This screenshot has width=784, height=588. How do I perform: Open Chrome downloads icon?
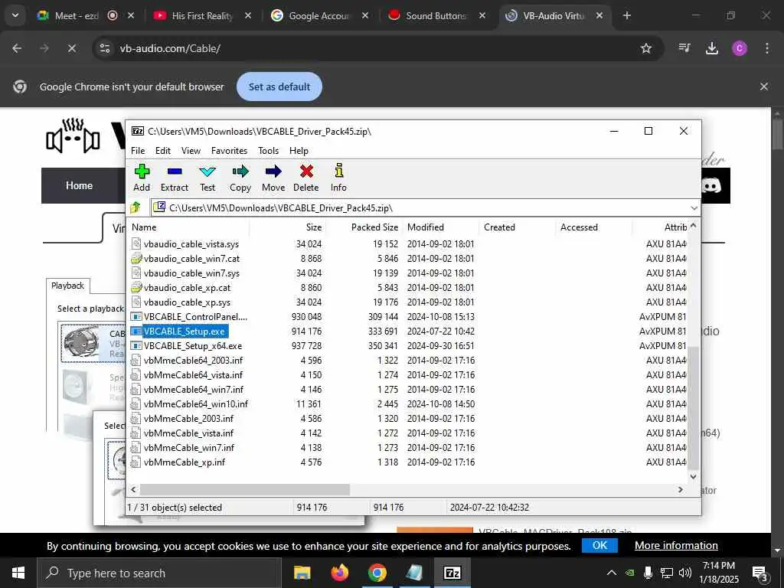[x=711, y=48]
